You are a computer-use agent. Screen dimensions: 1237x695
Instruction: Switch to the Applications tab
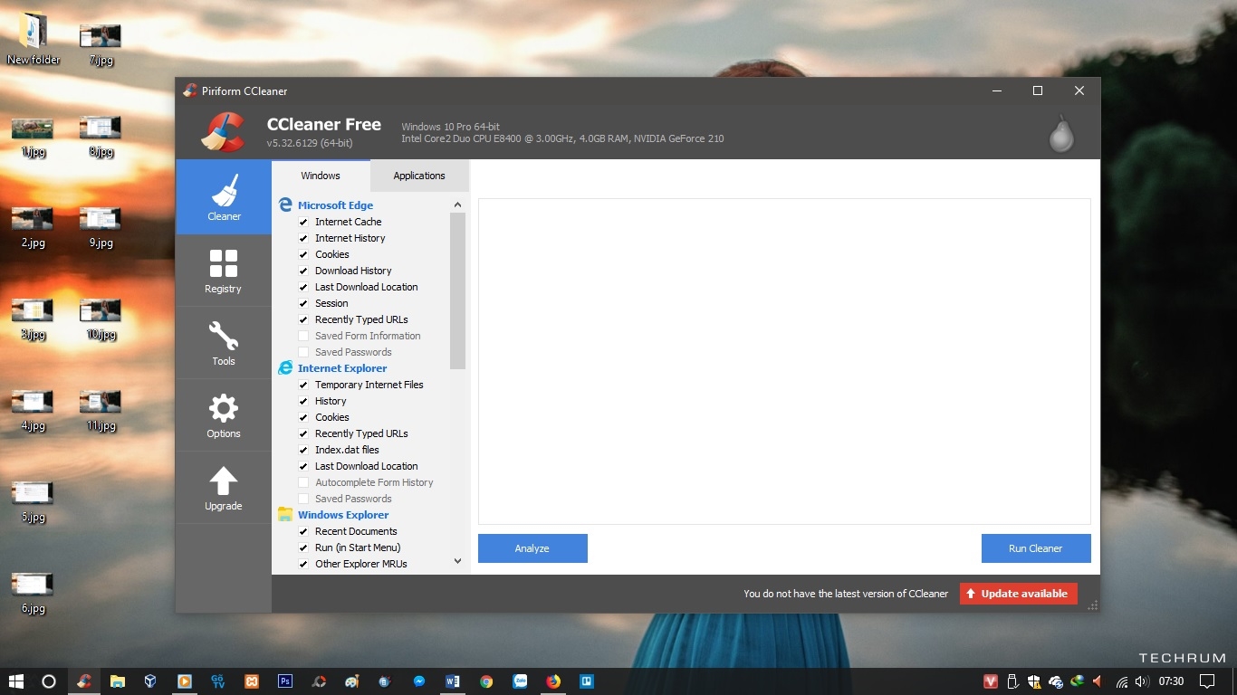[419, 176]
